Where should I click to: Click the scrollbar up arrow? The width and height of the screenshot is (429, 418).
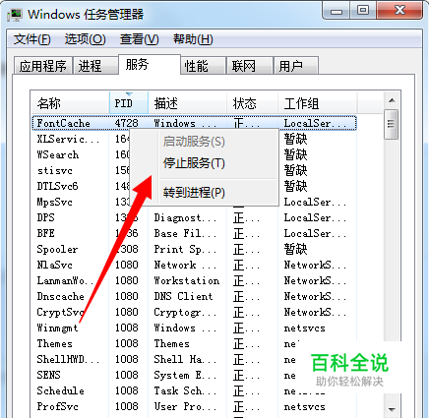click(392, 100)
